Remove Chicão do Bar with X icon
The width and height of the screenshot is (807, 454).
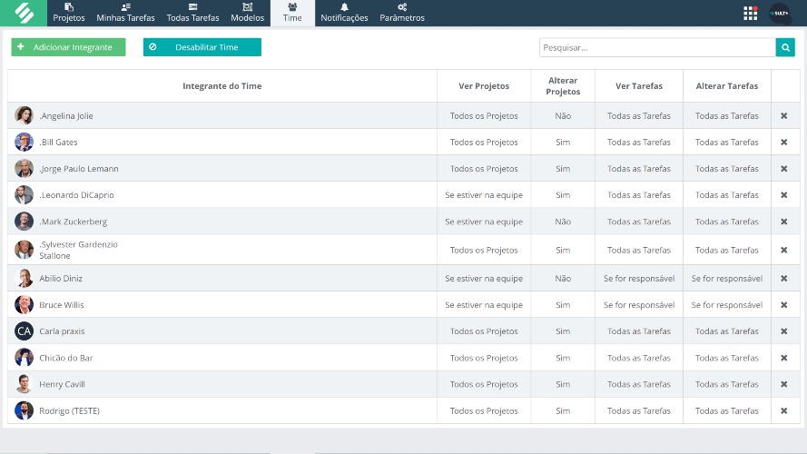tap(783, 358)
